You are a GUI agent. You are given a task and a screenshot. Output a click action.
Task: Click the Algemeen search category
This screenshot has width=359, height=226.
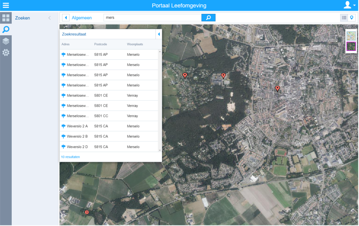pos(82,18)
